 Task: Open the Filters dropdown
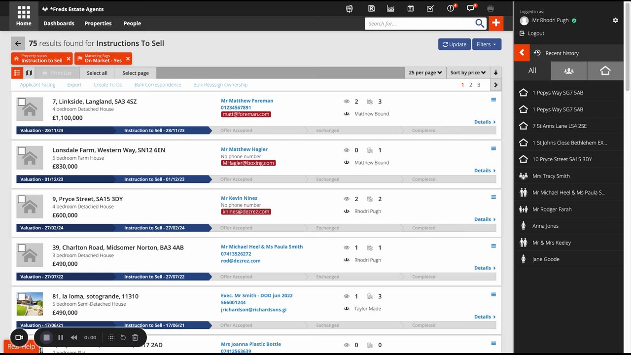coord(487,44)
